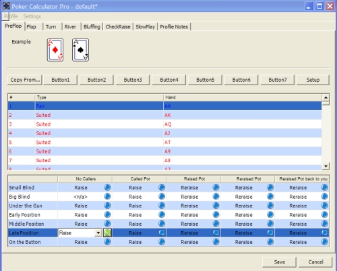Select the Suited AJ hand row

coord(164,133)
